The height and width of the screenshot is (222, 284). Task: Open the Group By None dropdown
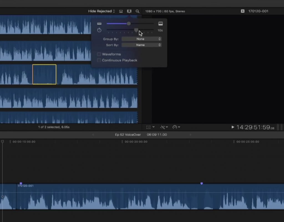141,39
